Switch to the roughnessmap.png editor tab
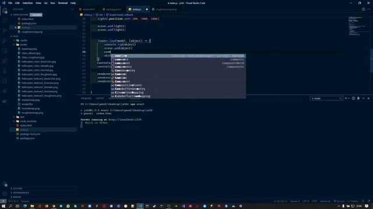The width and height of the screenshot is (373, 209). click(x=166, y=9)
